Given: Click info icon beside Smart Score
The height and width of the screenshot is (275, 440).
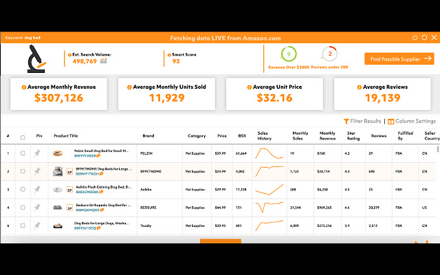Looking at the screenshot, I should pos(169,55).
